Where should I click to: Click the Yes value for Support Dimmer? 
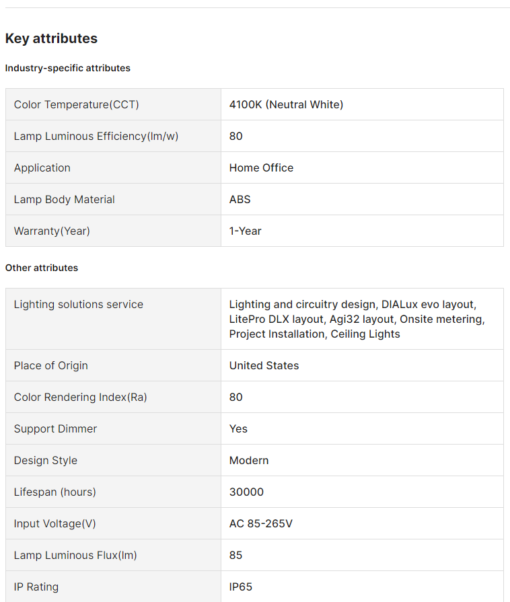238,428
